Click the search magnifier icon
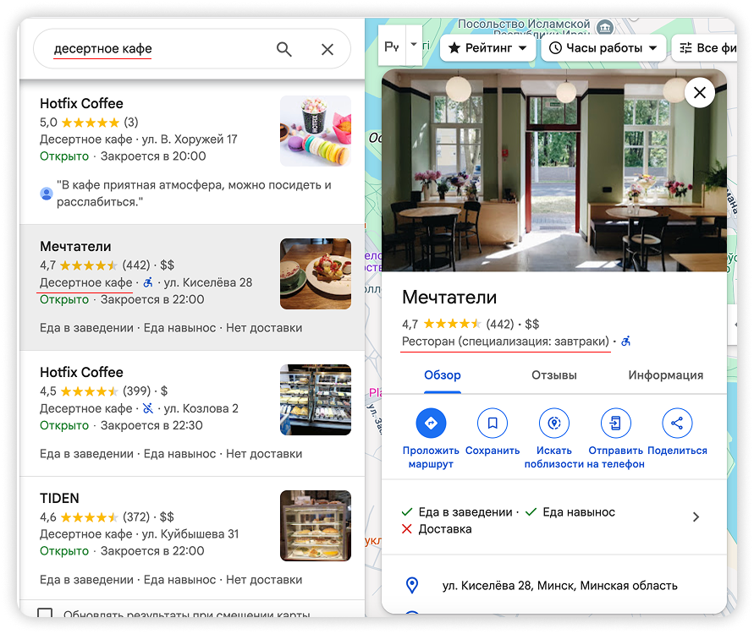 click(x=283, y=49)
